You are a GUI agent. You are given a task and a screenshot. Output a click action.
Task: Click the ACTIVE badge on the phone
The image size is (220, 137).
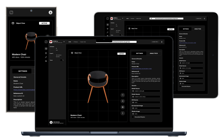click(x=44, y=23)
